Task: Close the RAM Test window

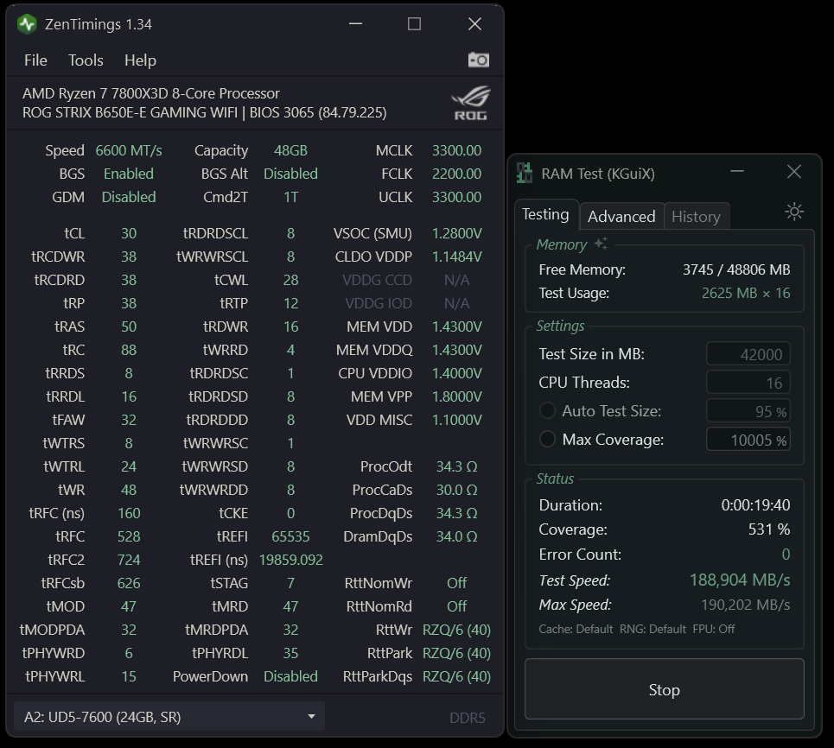Action: [x=794, y=171]
